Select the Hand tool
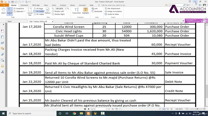Viewport: 208px width, 116px height. (x=3, y=11)
